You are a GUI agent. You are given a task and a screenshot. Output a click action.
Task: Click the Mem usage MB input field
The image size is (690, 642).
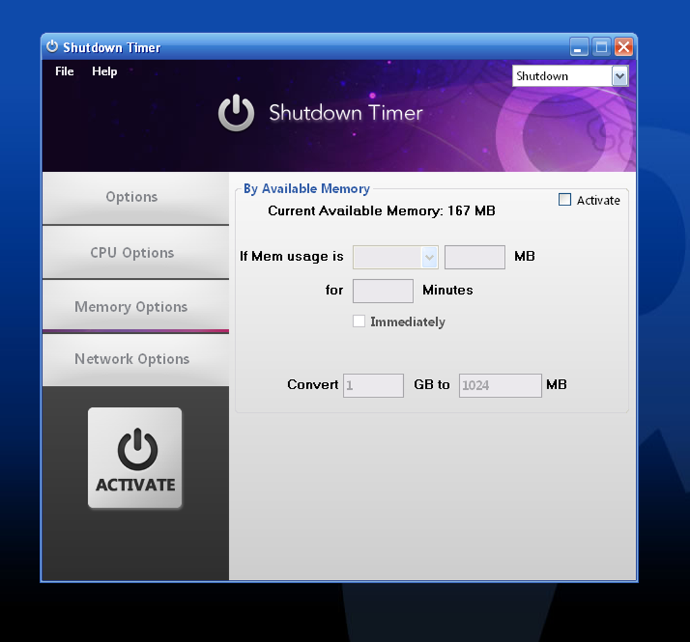point(475,257)
